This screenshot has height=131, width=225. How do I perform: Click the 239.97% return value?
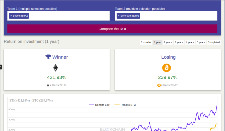pos(168,77)
